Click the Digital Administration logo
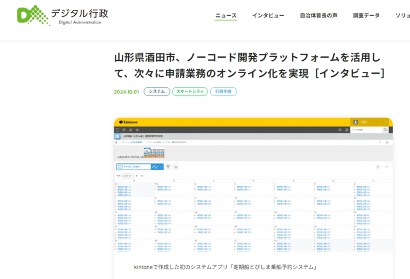Viewport: 410px width, 279px height. [x=63, y=16]
